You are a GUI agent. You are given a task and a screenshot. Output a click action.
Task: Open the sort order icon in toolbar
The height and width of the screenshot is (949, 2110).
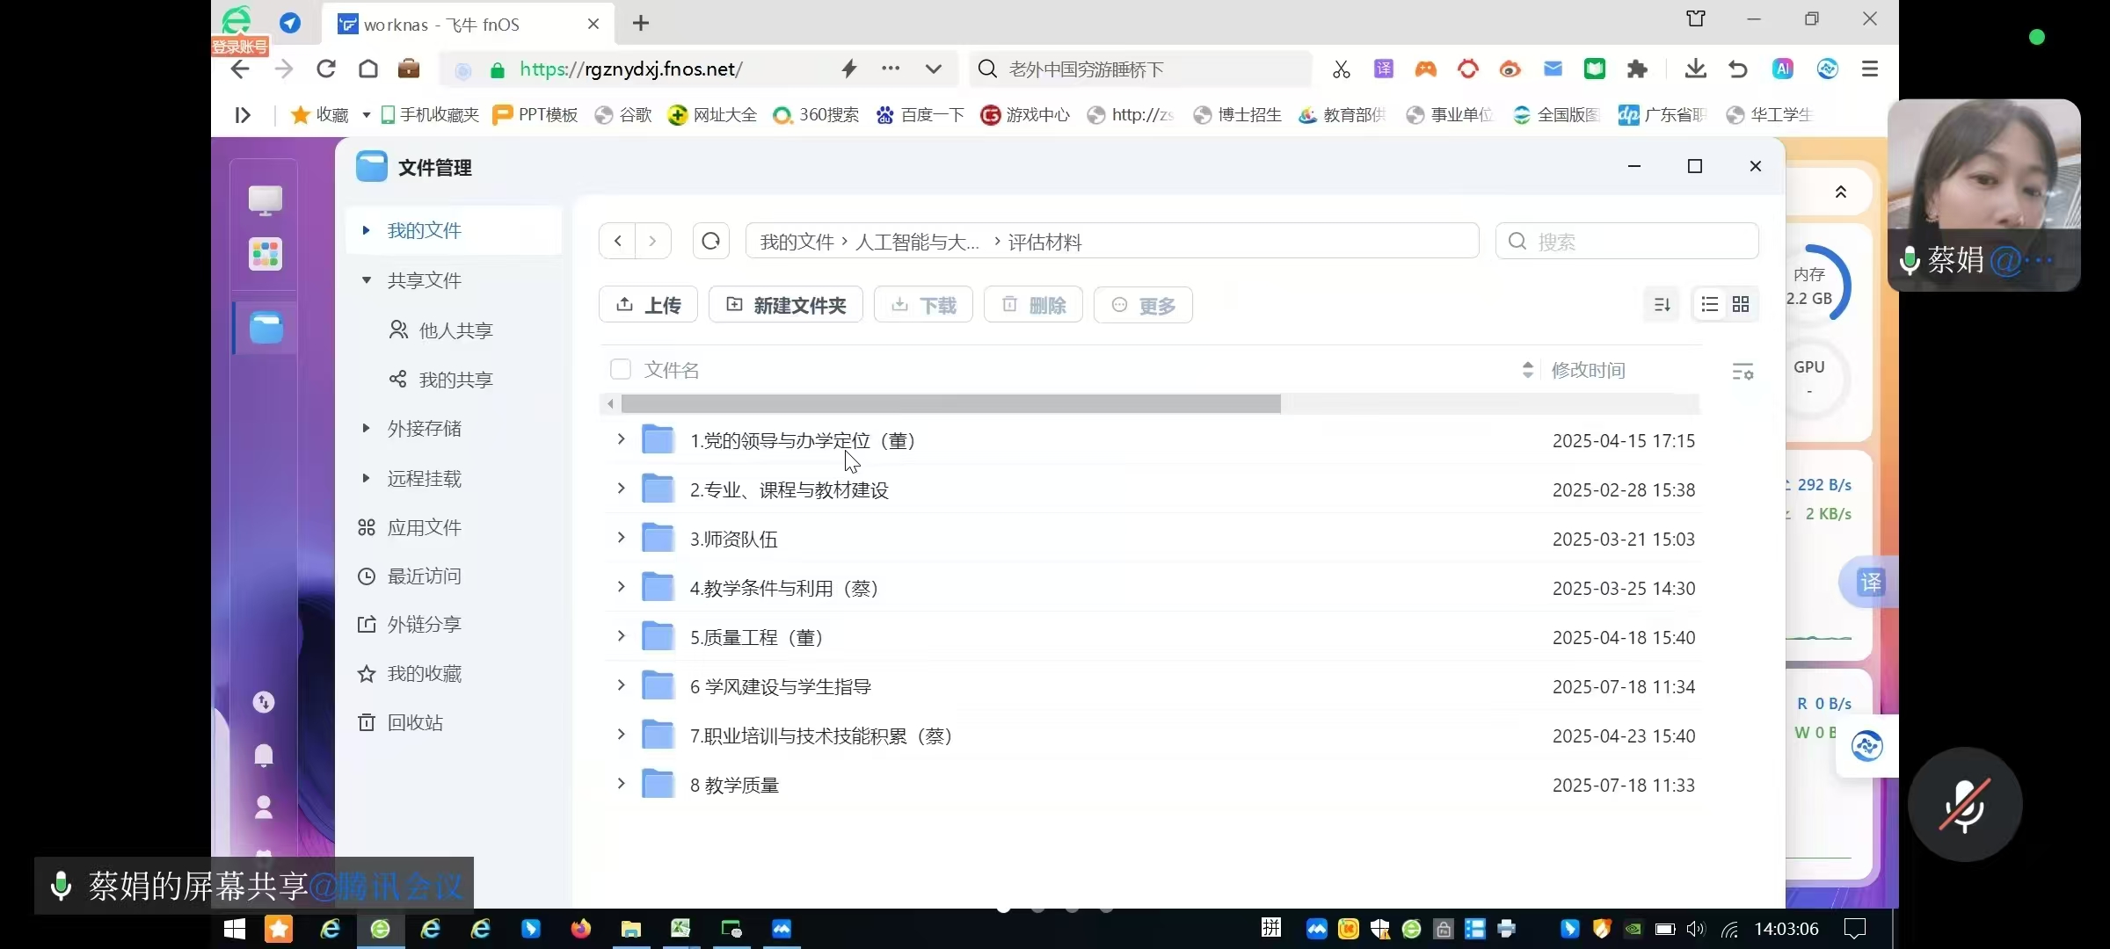[1662, 305]
